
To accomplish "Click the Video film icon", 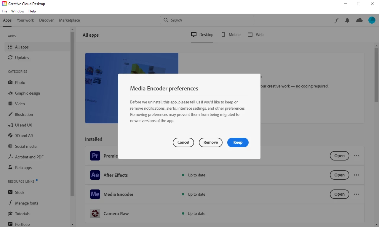I will 10,103.
